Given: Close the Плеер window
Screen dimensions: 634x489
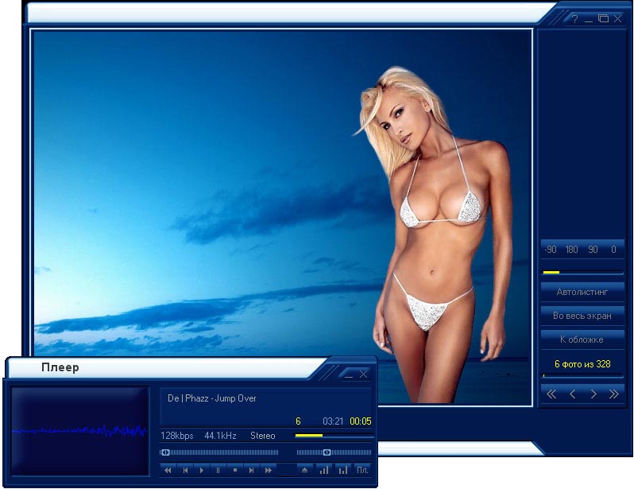Looking at the screenshot, I should click(364, 375).
